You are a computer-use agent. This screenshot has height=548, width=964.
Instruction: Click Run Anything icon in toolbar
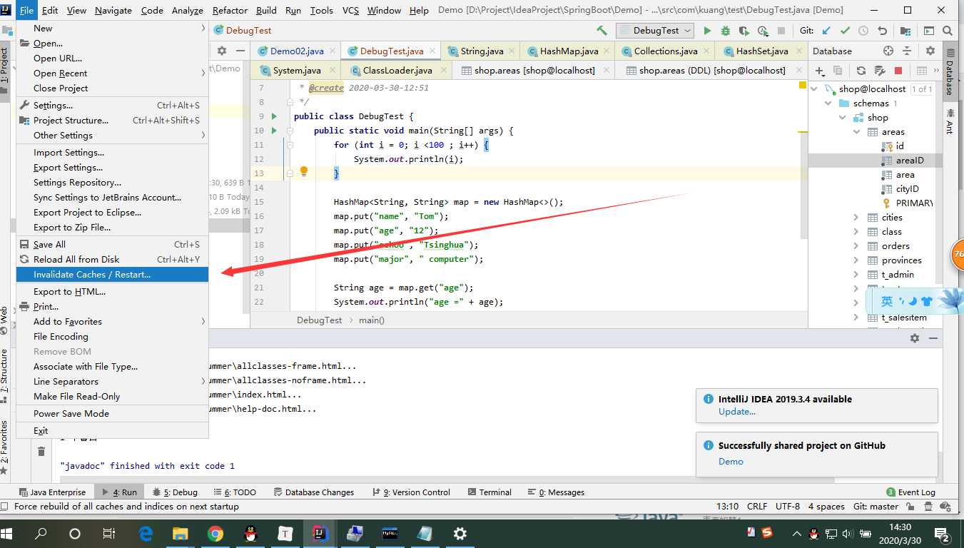(928, 31)
